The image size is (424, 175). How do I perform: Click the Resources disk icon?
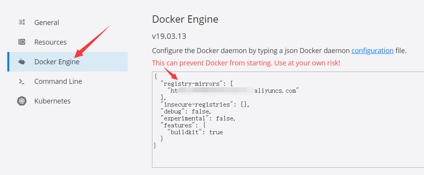tap(22, 42)
